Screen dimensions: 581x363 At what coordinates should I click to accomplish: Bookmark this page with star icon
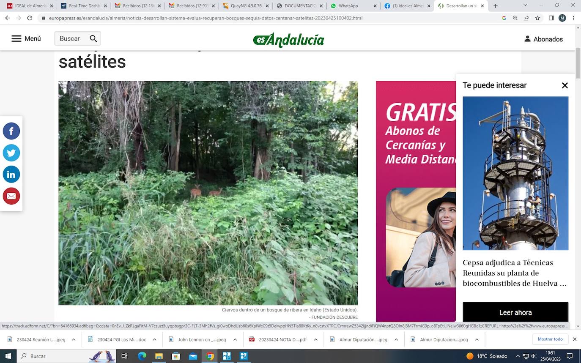537,18
